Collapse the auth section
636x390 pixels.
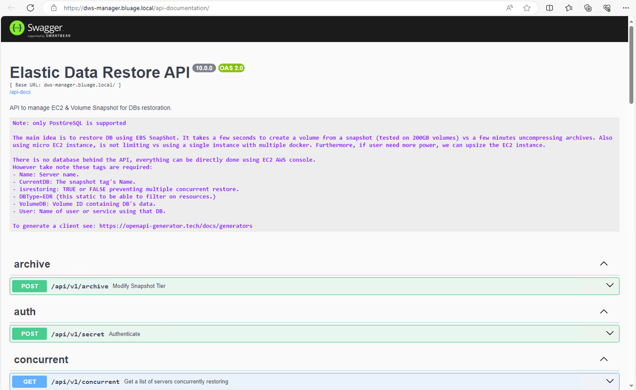pos(603,311)
